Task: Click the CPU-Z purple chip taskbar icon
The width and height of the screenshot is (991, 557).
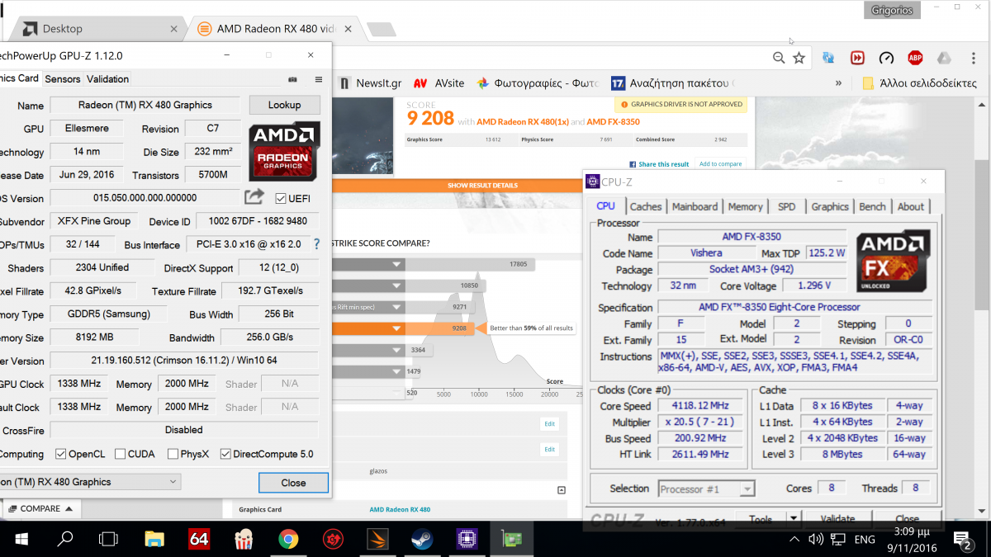Action: tap(467, 540)
